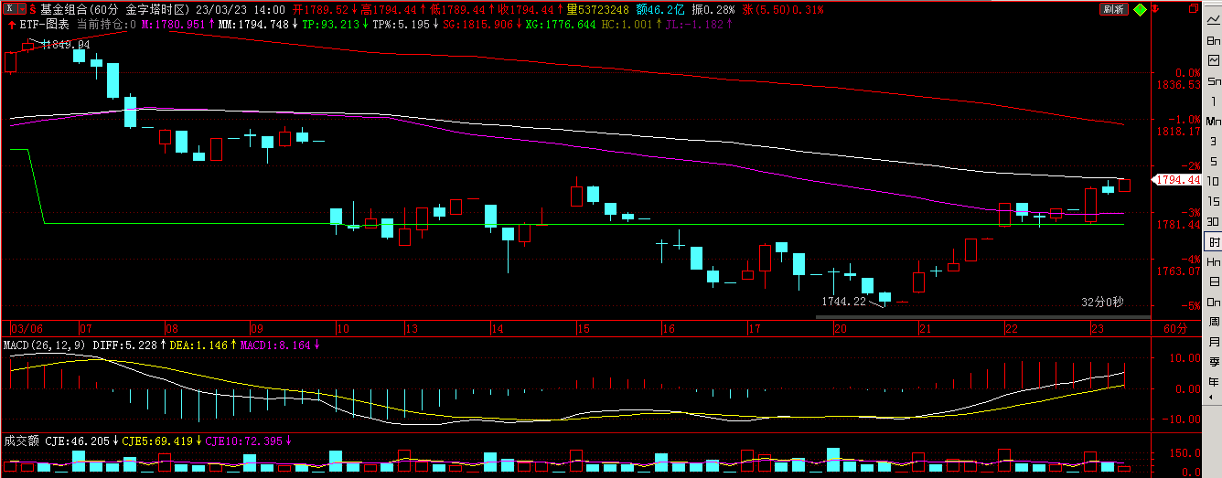Click the 1794.44 current price tag
The height and width of the screenshot is (478, 1222).
click(1178, 180)
